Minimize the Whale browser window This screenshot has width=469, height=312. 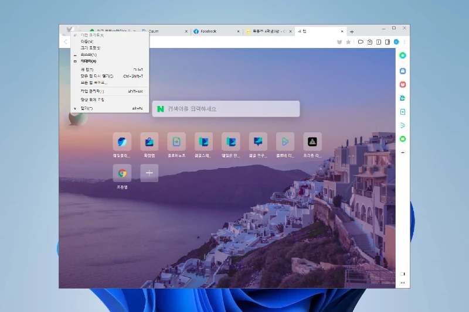tap(383, 28)
